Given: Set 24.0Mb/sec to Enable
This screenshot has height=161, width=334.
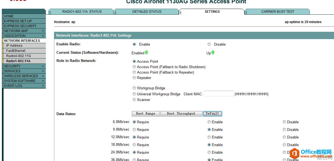Looking at the screenshot, I should 209,152.
